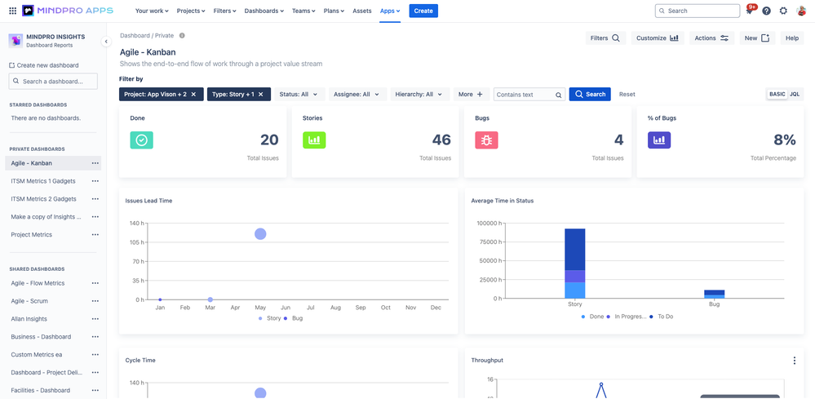The width and height of the screenshot is (815, 399).
Task: Switch filter mode to JQL
Action: tap(795, 94)
